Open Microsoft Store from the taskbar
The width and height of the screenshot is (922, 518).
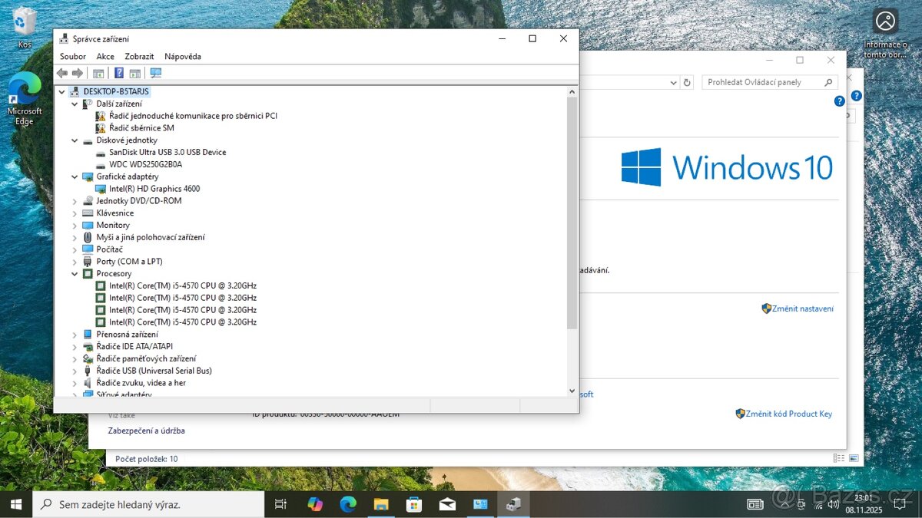click(413, 504)
